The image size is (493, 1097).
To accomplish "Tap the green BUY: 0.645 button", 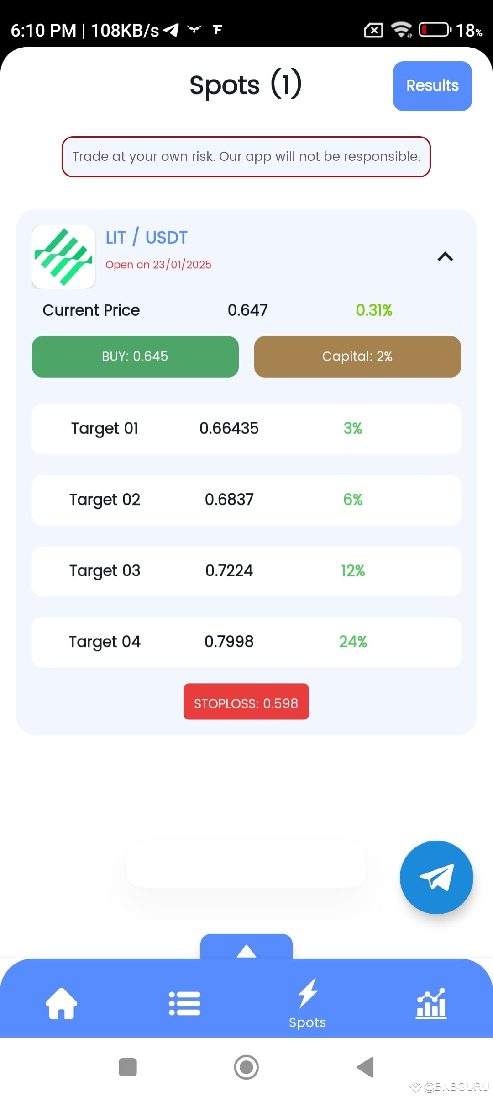I will pyautogui.click(x=135, y=357).
